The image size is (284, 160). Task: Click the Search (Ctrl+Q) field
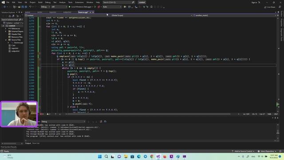tap(119, 2)
